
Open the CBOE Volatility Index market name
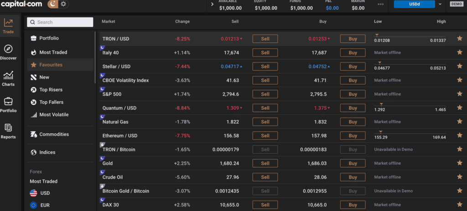pyautogui.click(x=126, y=80)
